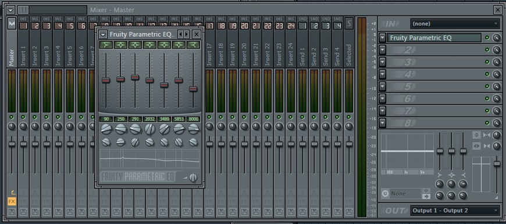This screenshot has width=506, height=224.
Task: Click high shelf band type icon above 8000 band
Action: pyautogui.click(x=193, y=45)
